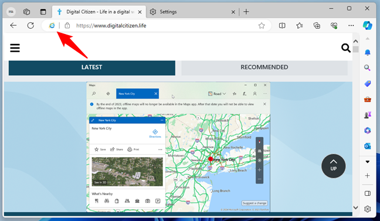Click the address bar URL field
This screenshot has height=221, width=380.
165,25
